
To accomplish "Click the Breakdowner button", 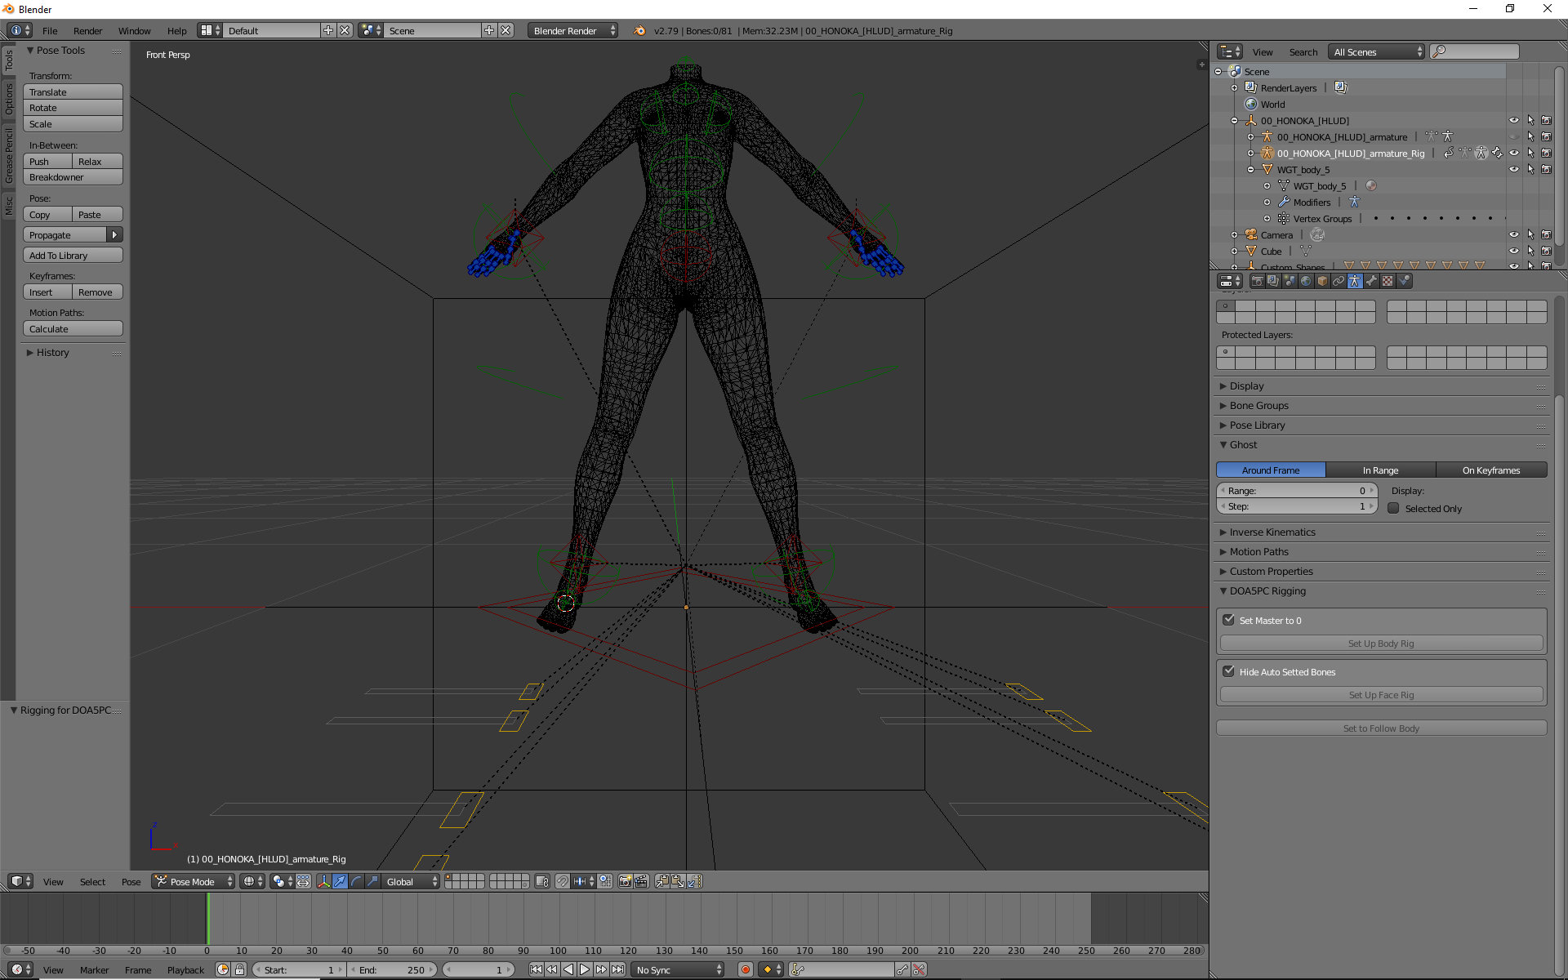I will [x=73, y=177].
